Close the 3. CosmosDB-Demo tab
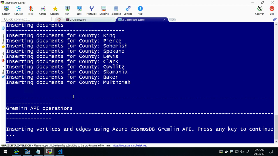The image size is (278, 156). tap(164, 20)
